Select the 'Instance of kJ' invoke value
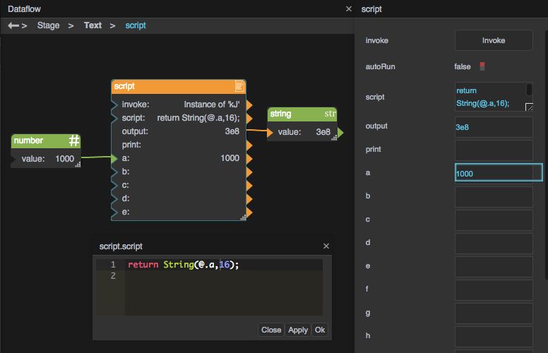This screenshot has width=548, height=353. (x=212, y=104)
